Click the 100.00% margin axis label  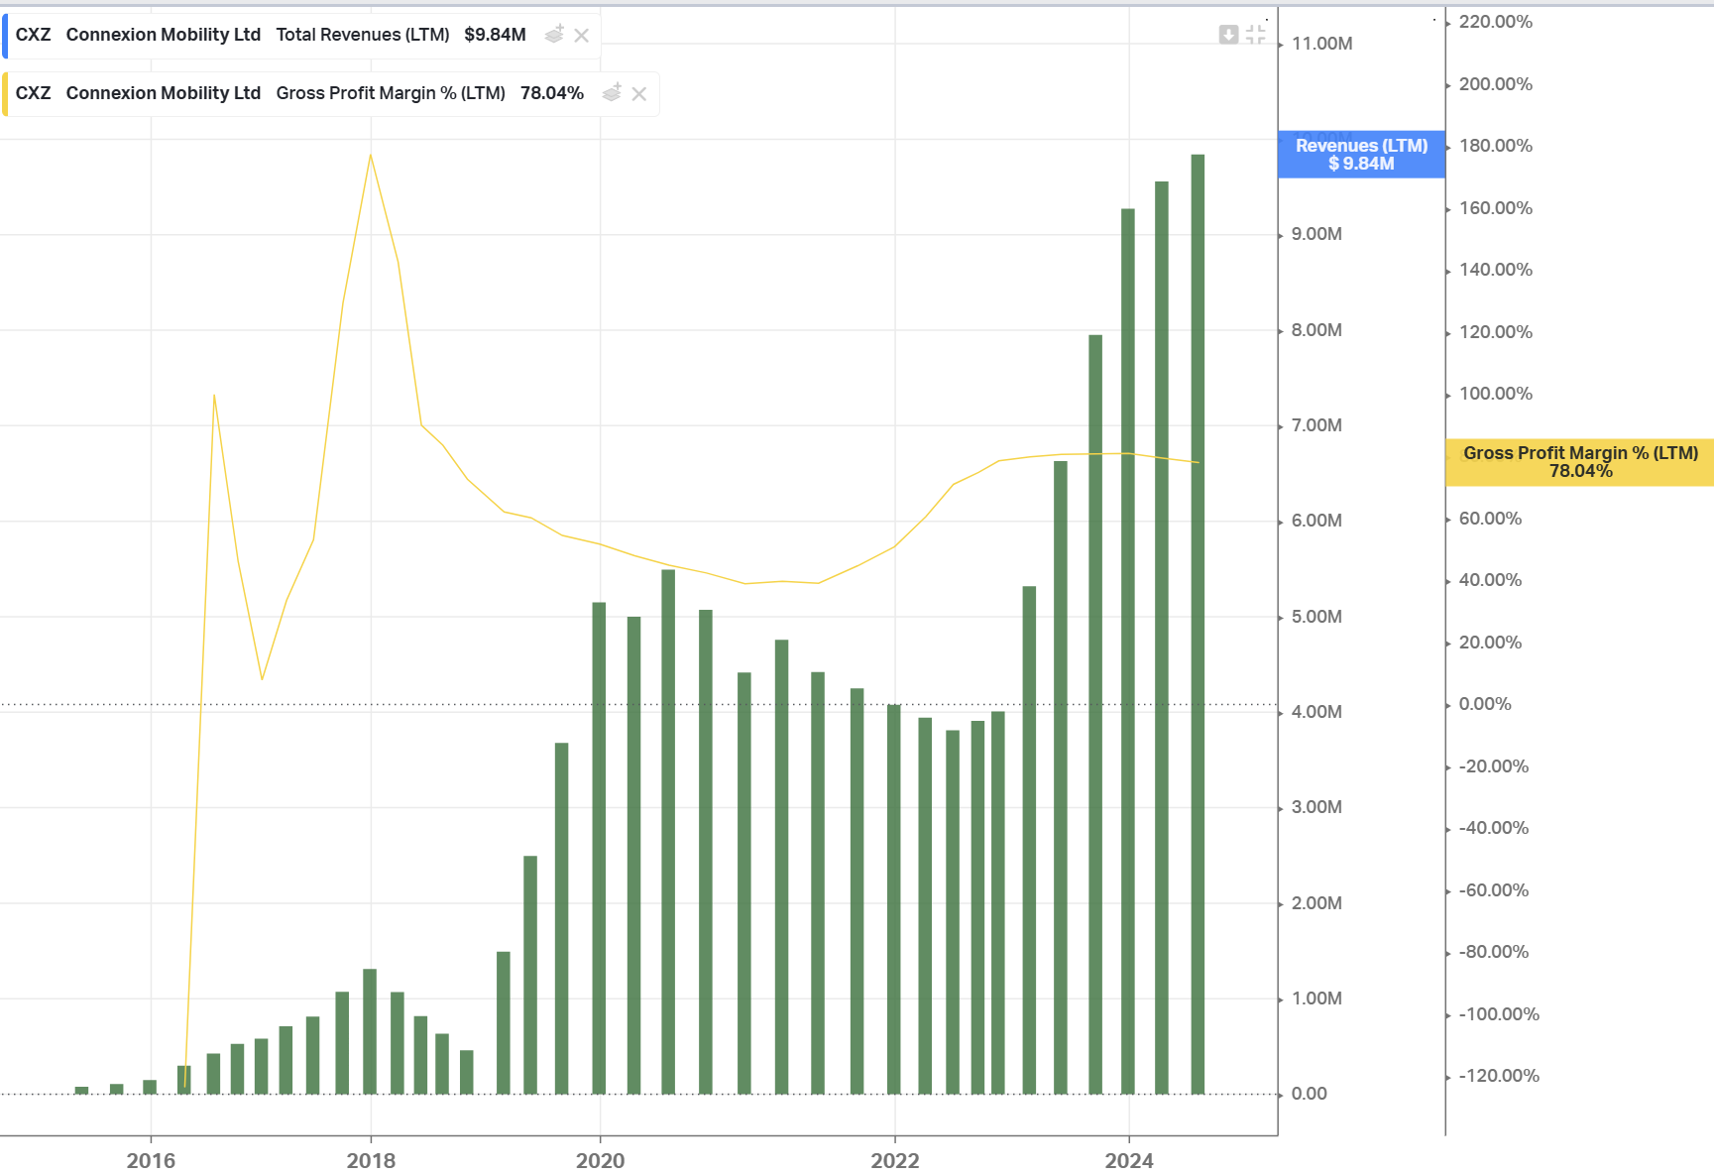pos(1495,394)
